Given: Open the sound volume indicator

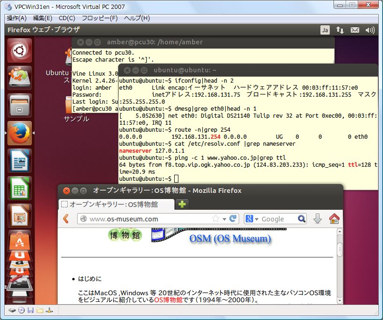Looking at the screenshot, I should pos(370,30).
